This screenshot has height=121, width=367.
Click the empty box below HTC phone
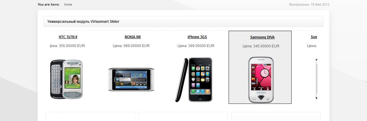(90, 116)
